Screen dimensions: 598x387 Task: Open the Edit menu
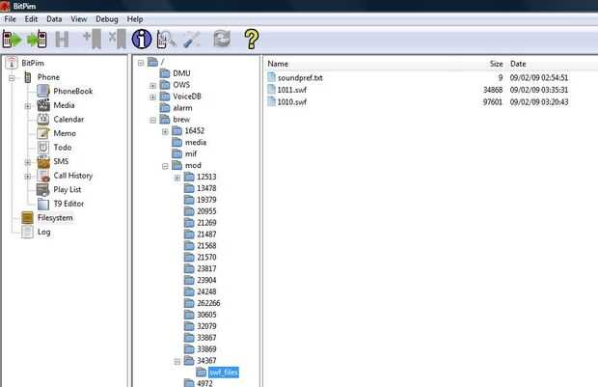tap(31, 19)
